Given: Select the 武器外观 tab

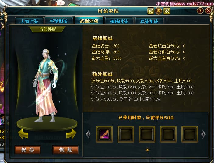Looking at the screenshot, I should coord(89,21).
